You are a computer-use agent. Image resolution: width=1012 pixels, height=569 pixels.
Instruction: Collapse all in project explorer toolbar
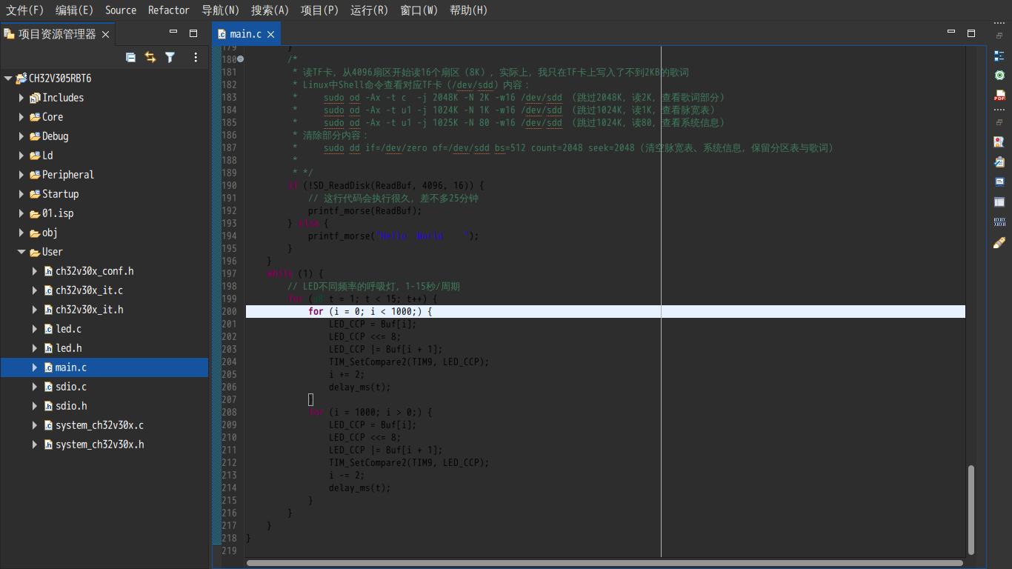click(130, 57)
